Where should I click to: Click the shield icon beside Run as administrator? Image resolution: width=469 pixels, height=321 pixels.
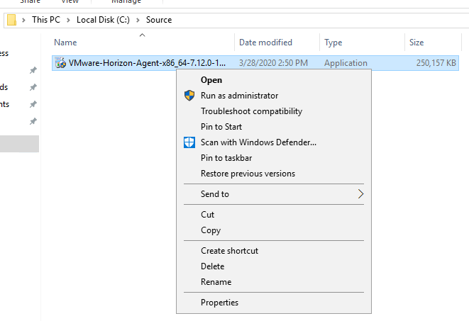(189, 96)
